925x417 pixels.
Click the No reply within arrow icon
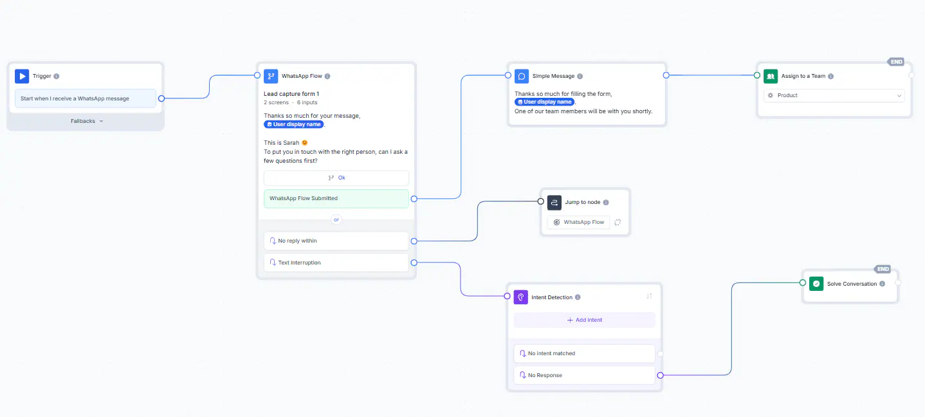pos(273,241)
